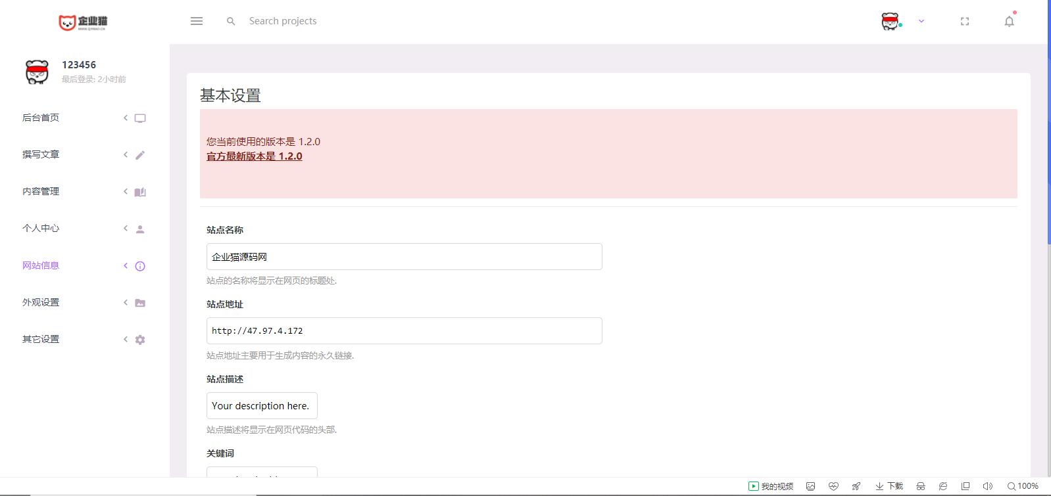The width and height of the screenshot is (1051, 496).
Task: Click the picture icon in status bar
Action: [x=811, y=486]
